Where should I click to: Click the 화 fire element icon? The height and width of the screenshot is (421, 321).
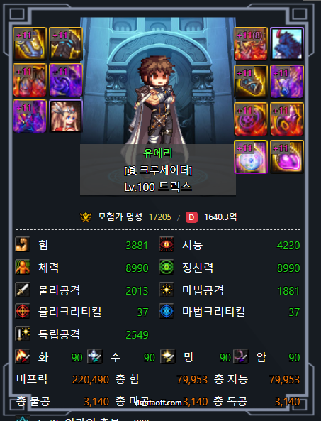23,356
